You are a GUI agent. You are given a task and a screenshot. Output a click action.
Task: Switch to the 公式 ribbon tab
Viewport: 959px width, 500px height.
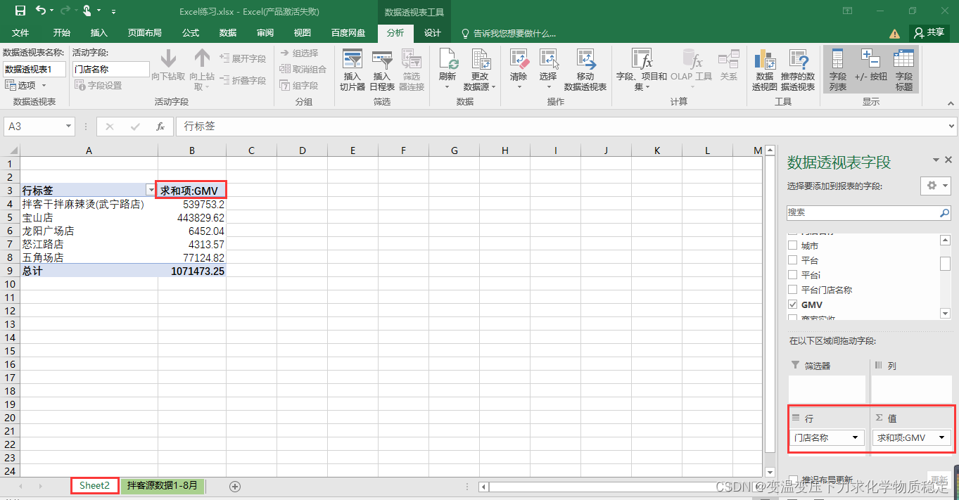(x=191, y=33)
